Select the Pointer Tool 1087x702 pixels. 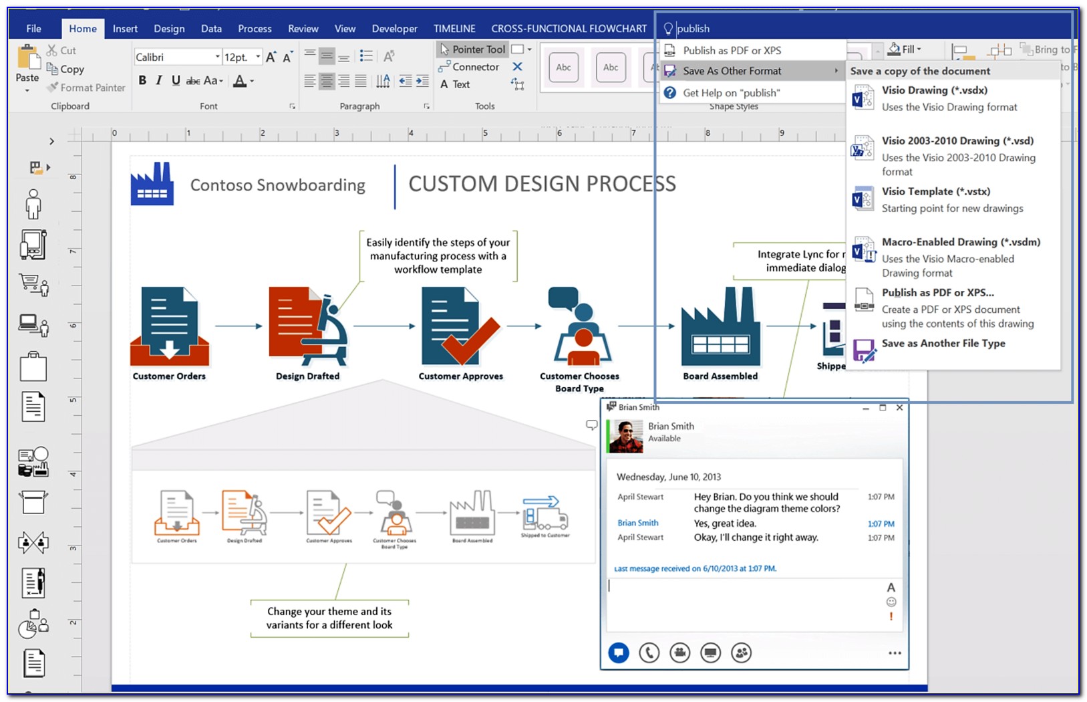[x=472, y=49]
